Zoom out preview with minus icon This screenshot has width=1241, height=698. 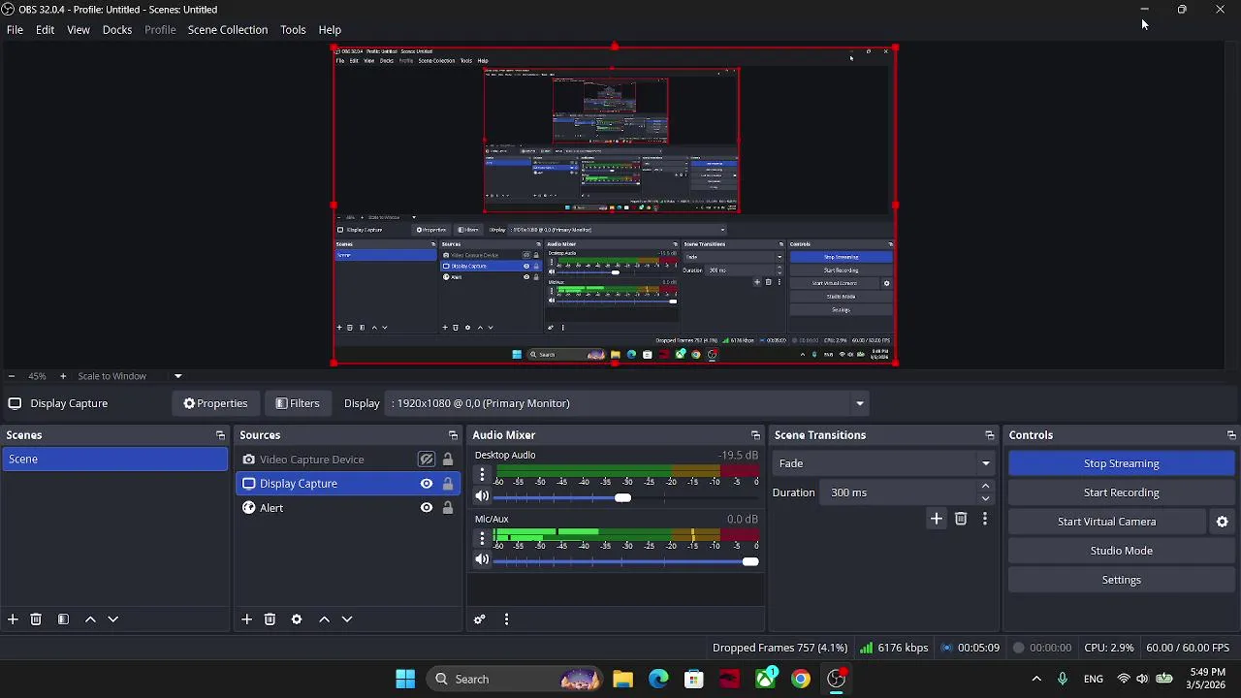(11, 376)
